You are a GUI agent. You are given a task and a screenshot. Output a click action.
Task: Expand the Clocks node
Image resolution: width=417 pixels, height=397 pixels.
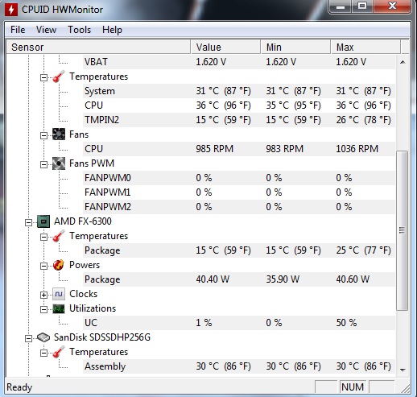[x=43, y=295]
